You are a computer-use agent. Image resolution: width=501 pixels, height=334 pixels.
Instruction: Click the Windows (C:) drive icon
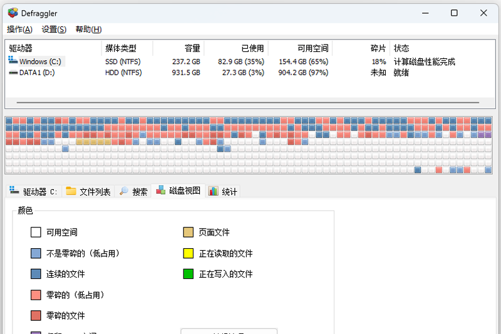(13, 60)
